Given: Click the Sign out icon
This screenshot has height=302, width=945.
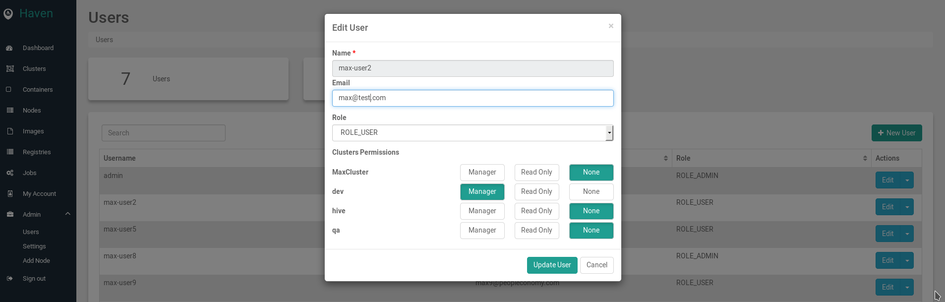Looking at the screenshot, I should 9,279.
